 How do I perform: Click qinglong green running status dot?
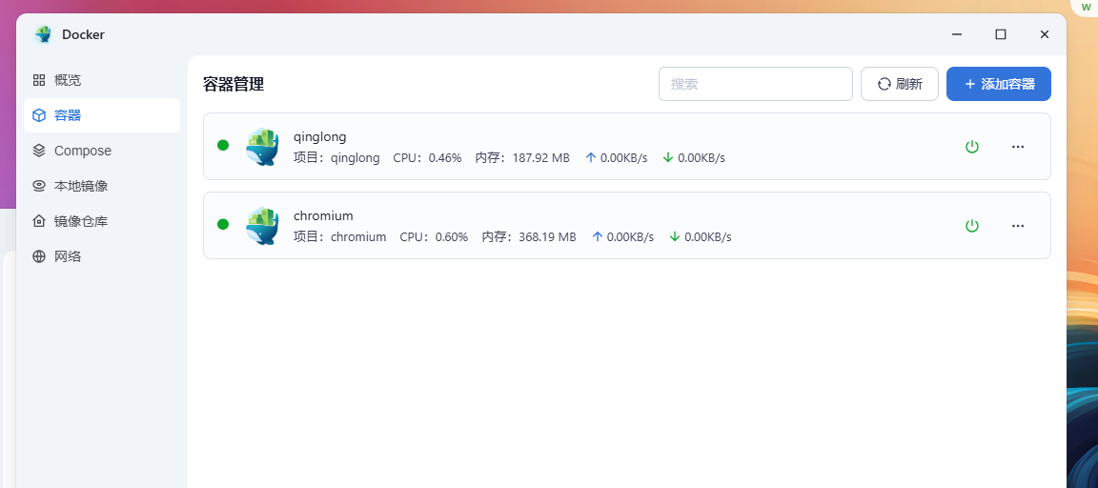point(223,146)
